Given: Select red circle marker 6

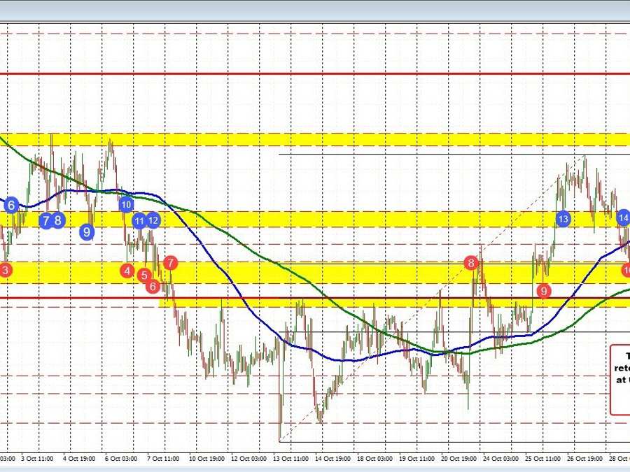Looking at the screenshot, I should pos(153,285).
